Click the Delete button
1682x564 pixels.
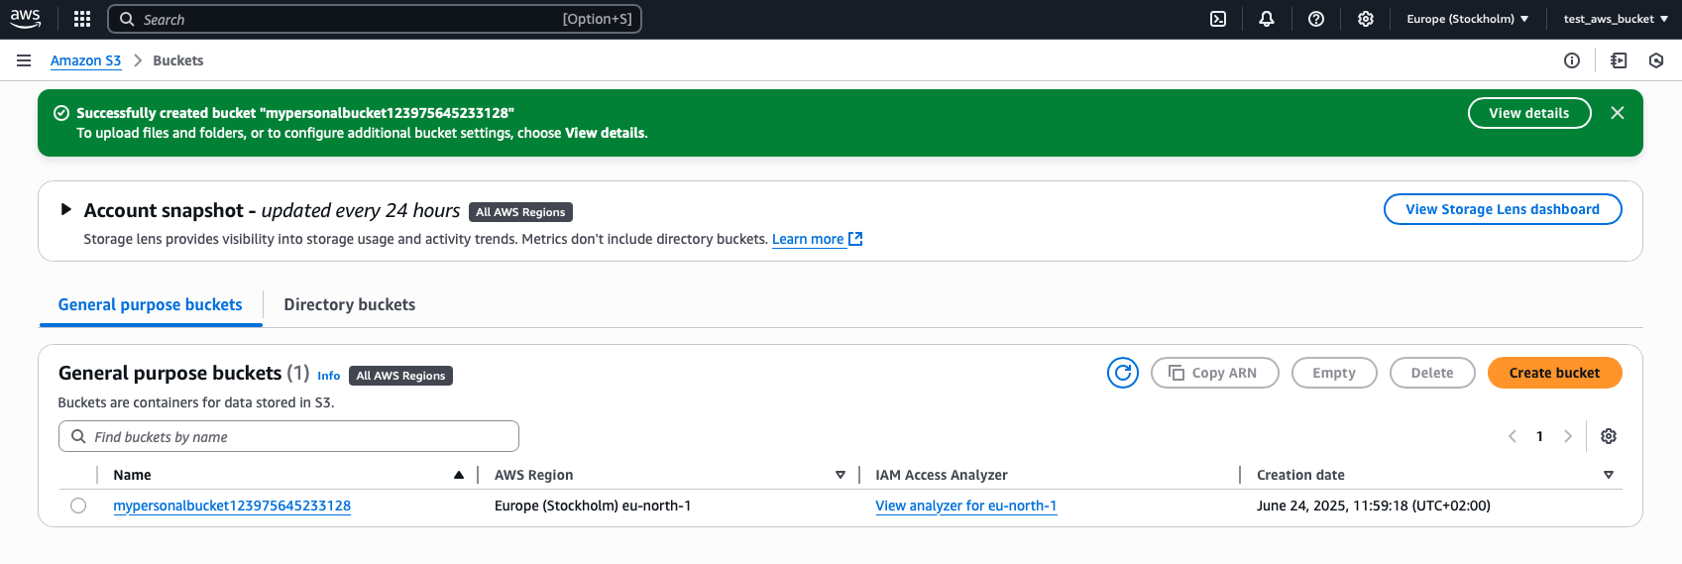(1432, 373)
